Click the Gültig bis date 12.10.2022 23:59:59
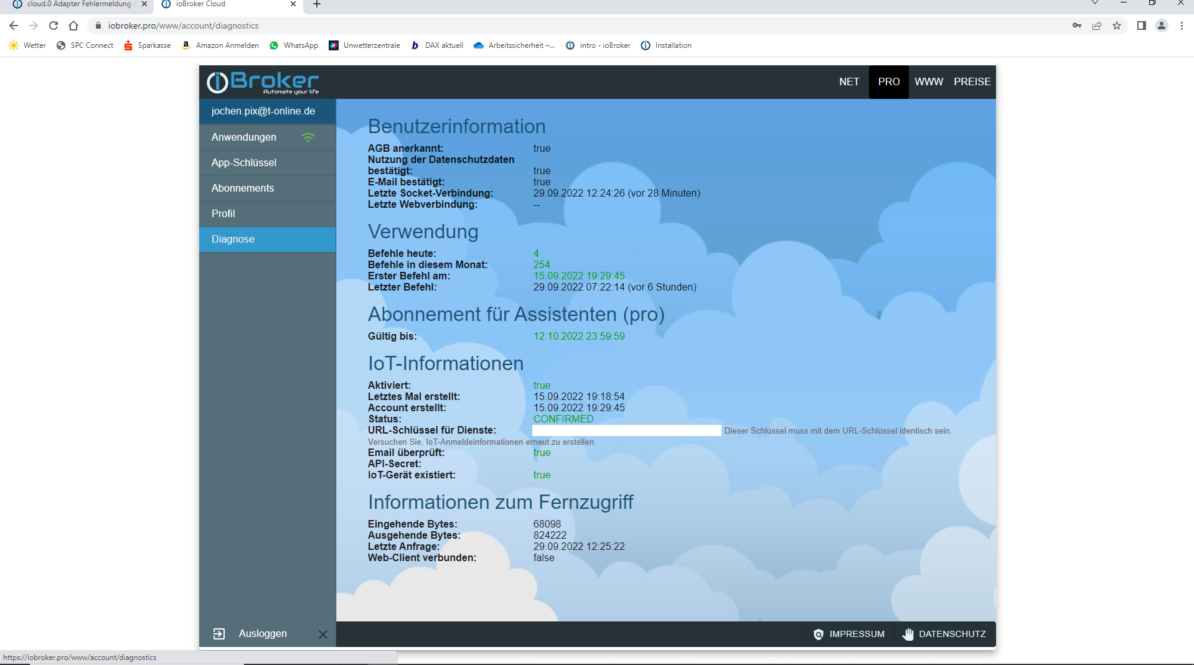 (x=579, y=336)
